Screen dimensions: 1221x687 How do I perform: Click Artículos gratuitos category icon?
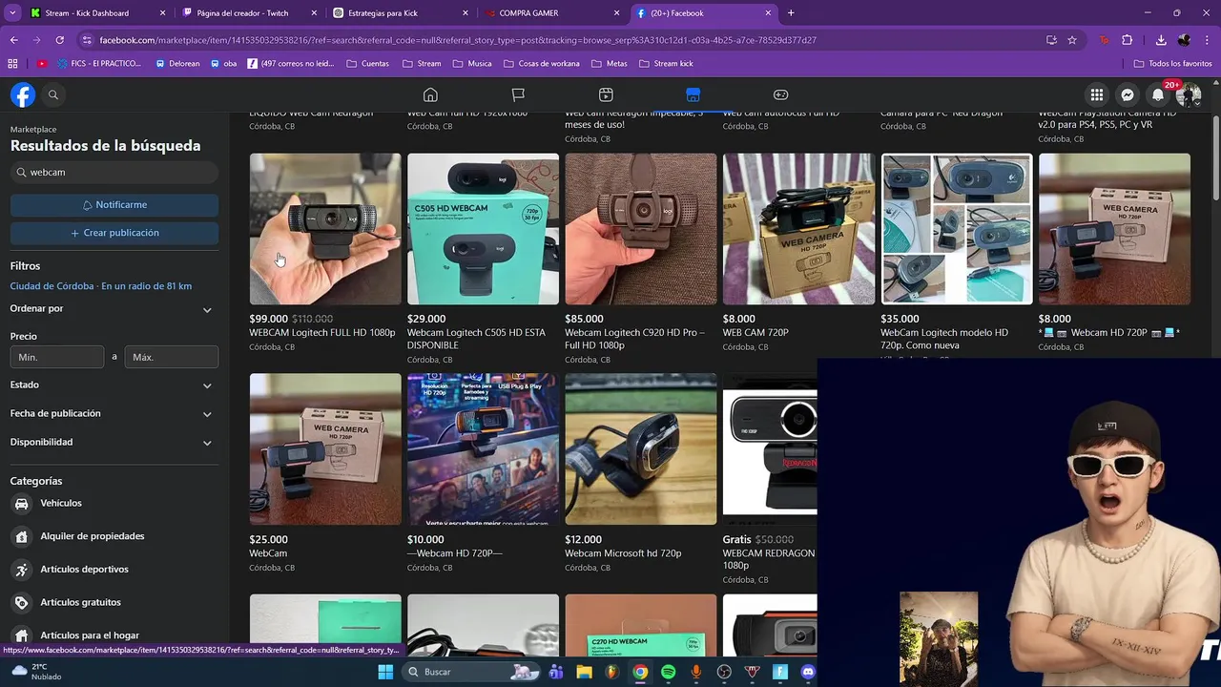tap(21, 602)
